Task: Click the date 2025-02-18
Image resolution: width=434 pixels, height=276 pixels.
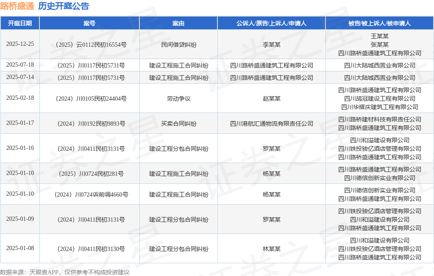Action: coord(20,98)
